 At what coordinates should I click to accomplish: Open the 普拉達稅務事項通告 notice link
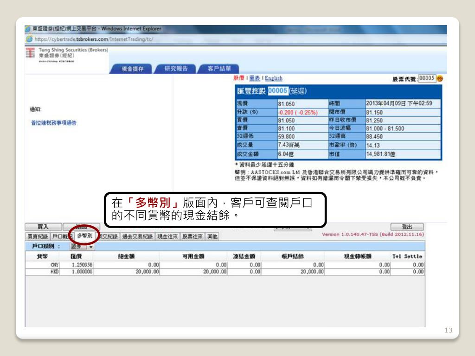pyautogui.click(x=54, y=122)
